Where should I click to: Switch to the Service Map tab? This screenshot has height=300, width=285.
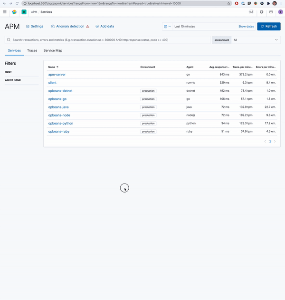click(x=53, y=50)
